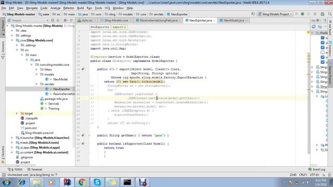The image size is (333, 187).
Task: Open the TODO tool window button
Action: coord(15,169)
